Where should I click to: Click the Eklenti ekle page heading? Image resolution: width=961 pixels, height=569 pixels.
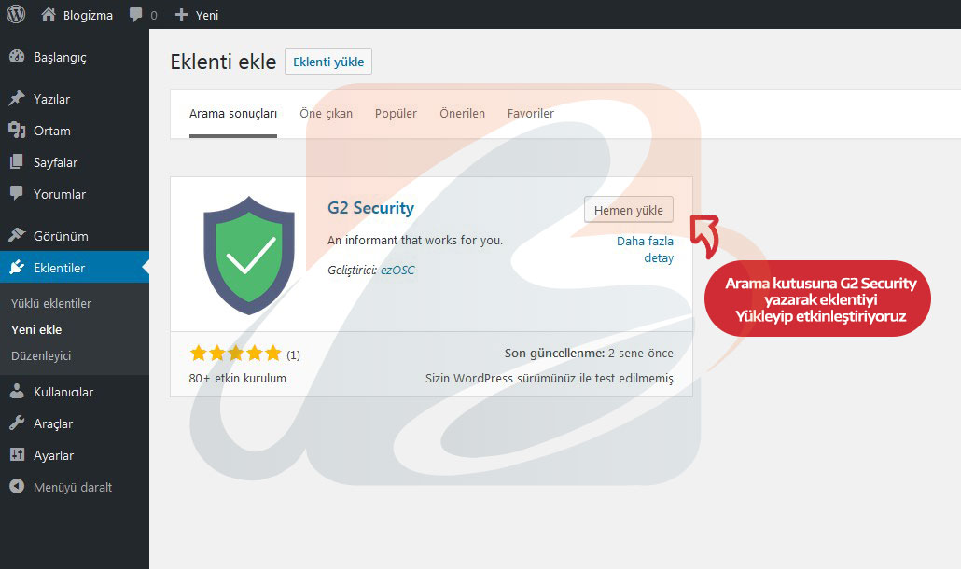tap(223, 62)
